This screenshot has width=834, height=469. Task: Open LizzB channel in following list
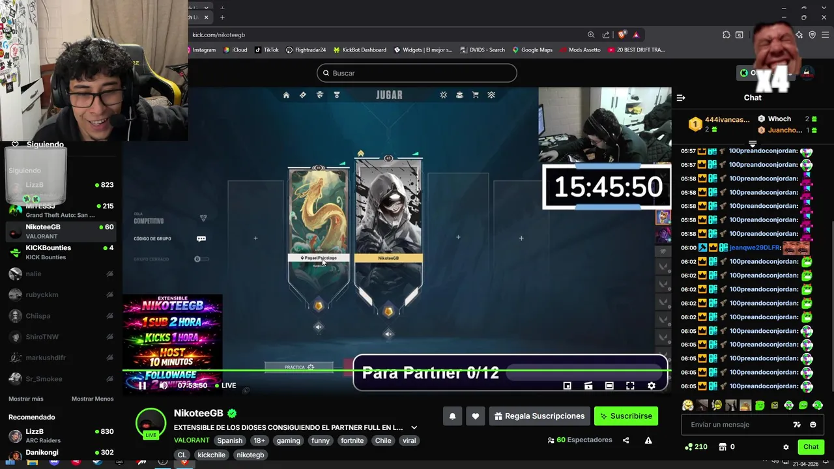click(x=62, y=186)
